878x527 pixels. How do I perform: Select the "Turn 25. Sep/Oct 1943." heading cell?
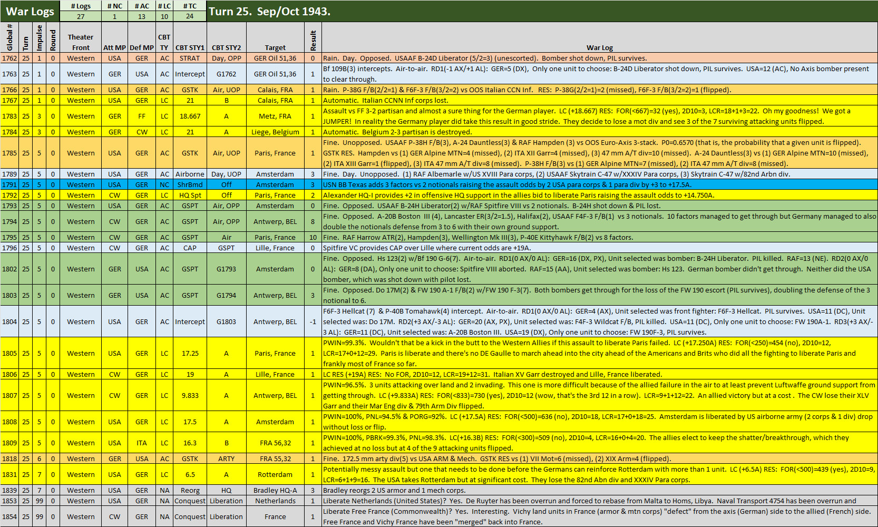point(542,11)
